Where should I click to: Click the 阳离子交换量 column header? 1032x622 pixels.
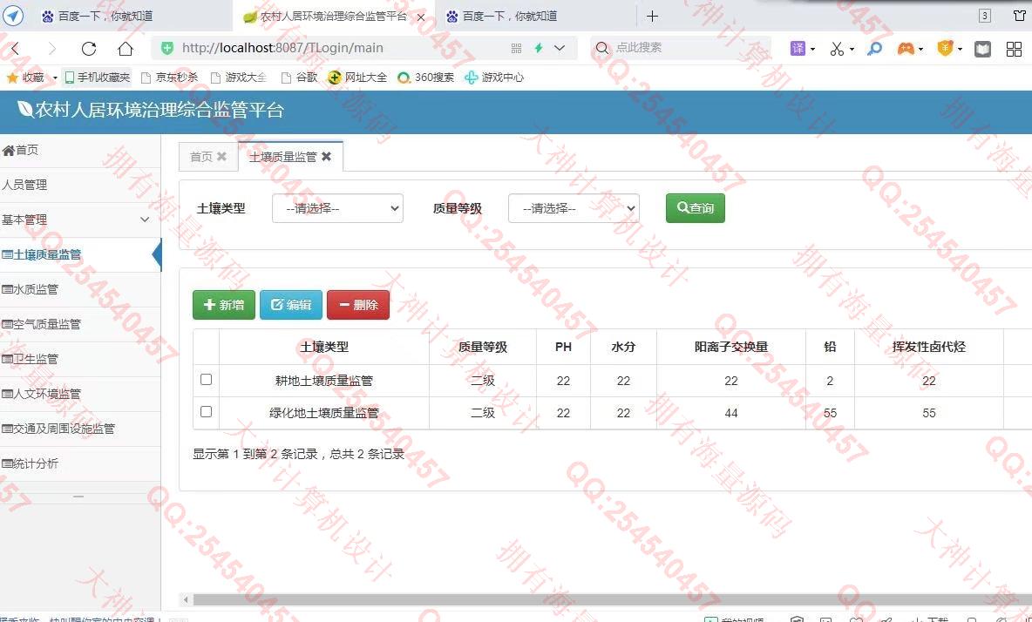tap(731, 348)
